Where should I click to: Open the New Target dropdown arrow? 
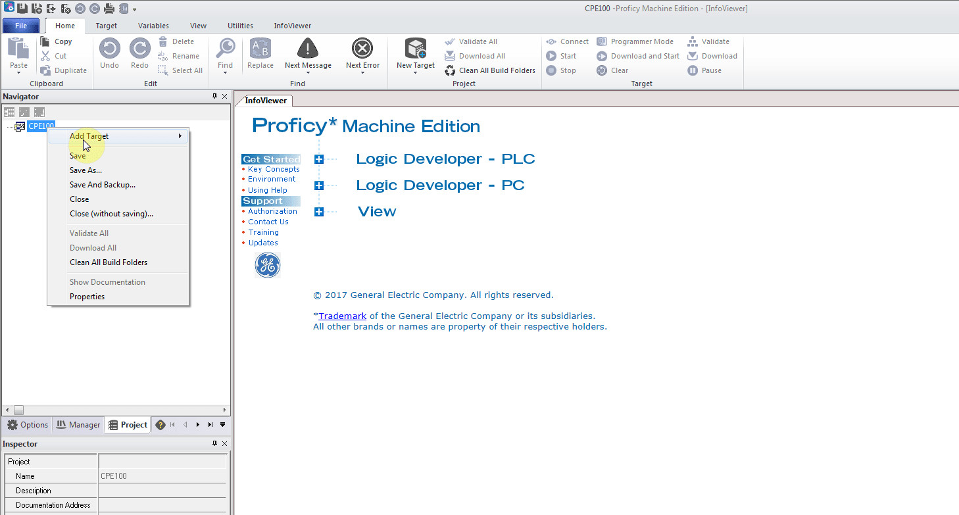(x=416, y=73)
